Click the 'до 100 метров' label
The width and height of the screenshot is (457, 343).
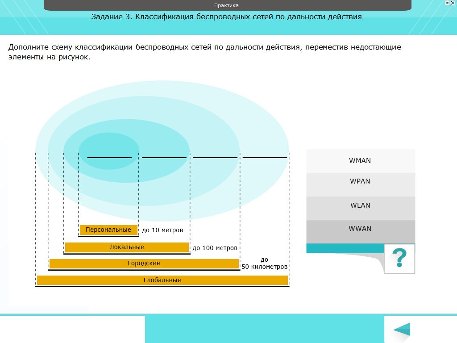(x=215, y=248)
